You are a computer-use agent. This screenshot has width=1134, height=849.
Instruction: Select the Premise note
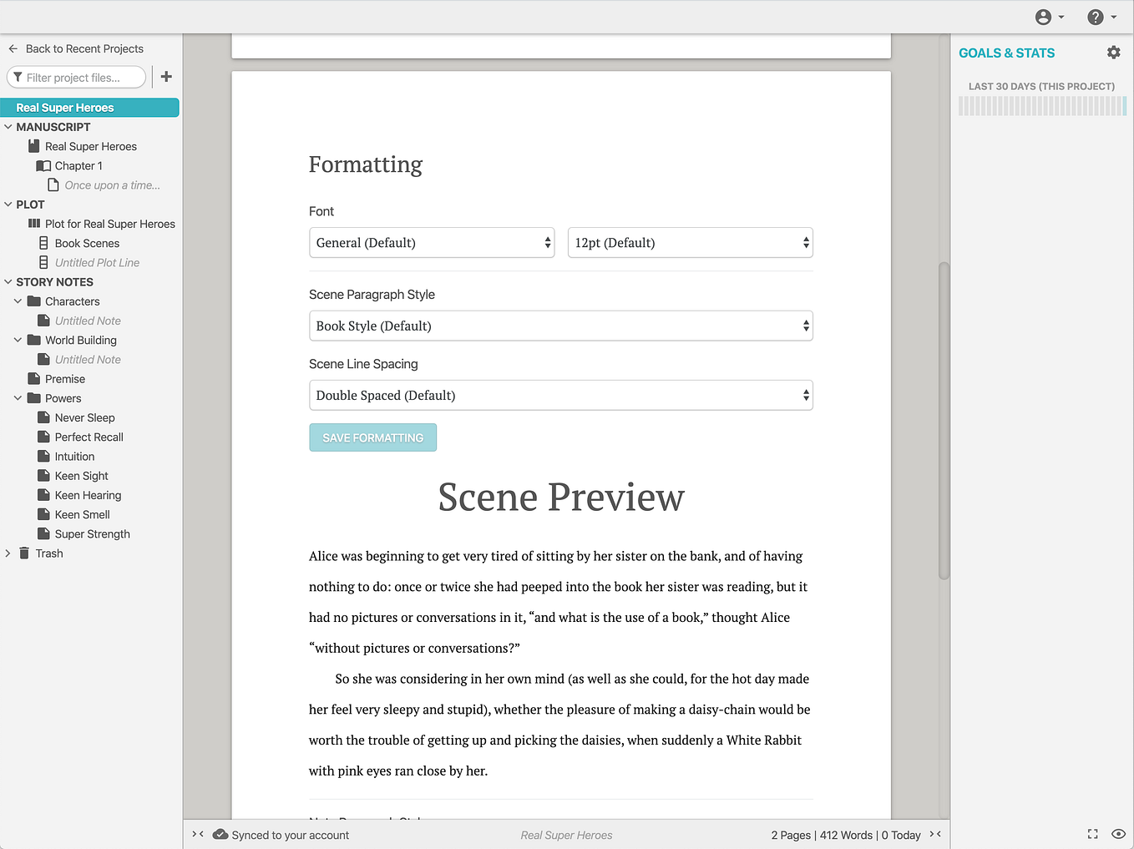pyautogui.click(x=63, y=378)
